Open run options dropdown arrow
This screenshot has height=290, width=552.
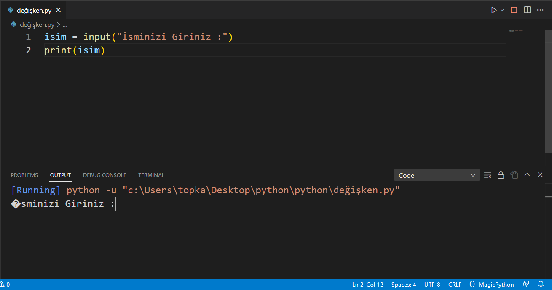coord(502,10)
